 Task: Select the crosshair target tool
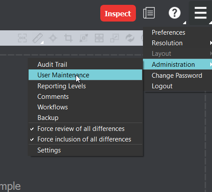coord(53,38)
